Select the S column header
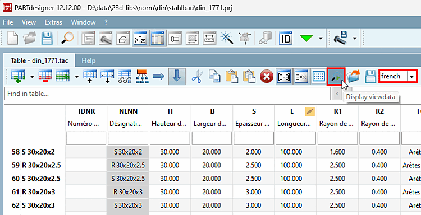The image size is (421, 215). pos(254,111)
